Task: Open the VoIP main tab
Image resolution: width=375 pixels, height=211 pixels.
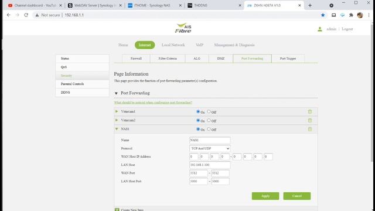Action: [199, 45]
